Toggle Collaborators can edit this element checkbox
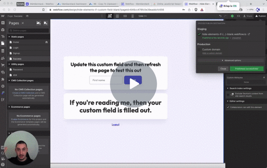 [x=228, y=107]
